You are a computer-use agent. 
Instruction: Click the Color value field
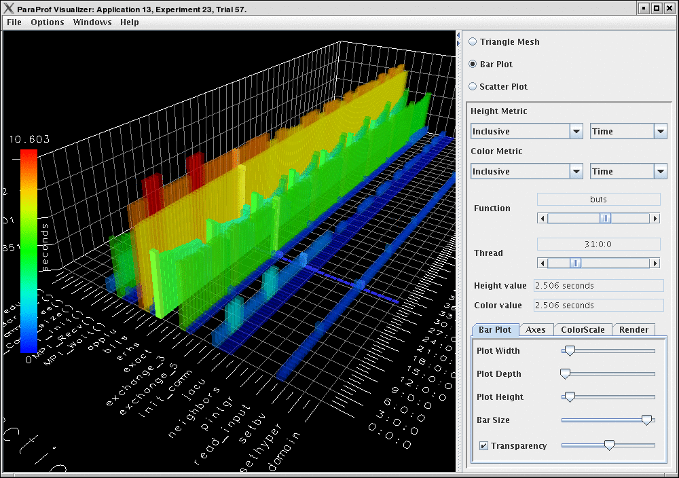598,306
